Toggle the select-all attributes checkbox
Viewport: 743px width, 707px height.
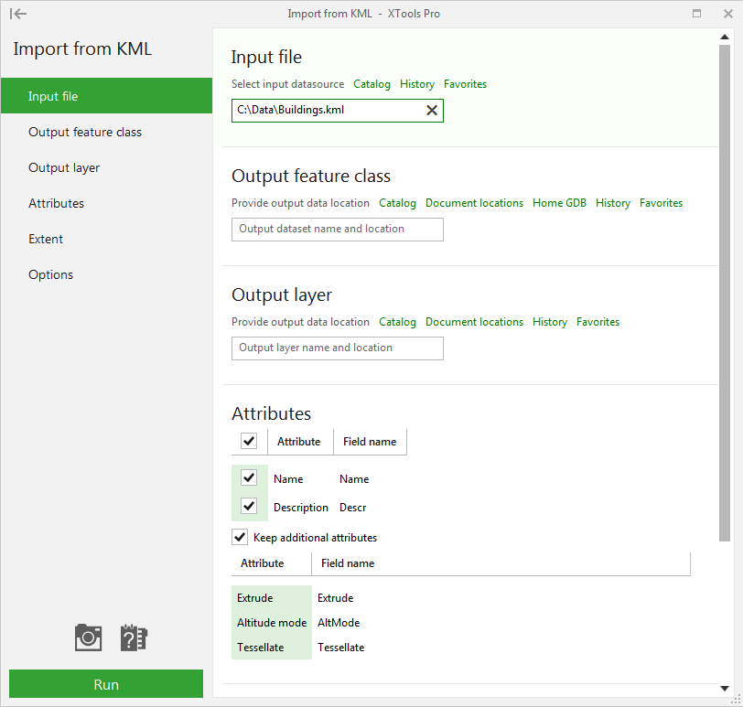tap(249, 441)
